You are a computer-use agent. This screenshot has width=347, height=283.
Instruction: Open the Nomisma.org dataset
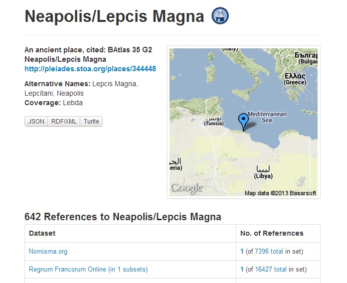(x=48, y=252)
